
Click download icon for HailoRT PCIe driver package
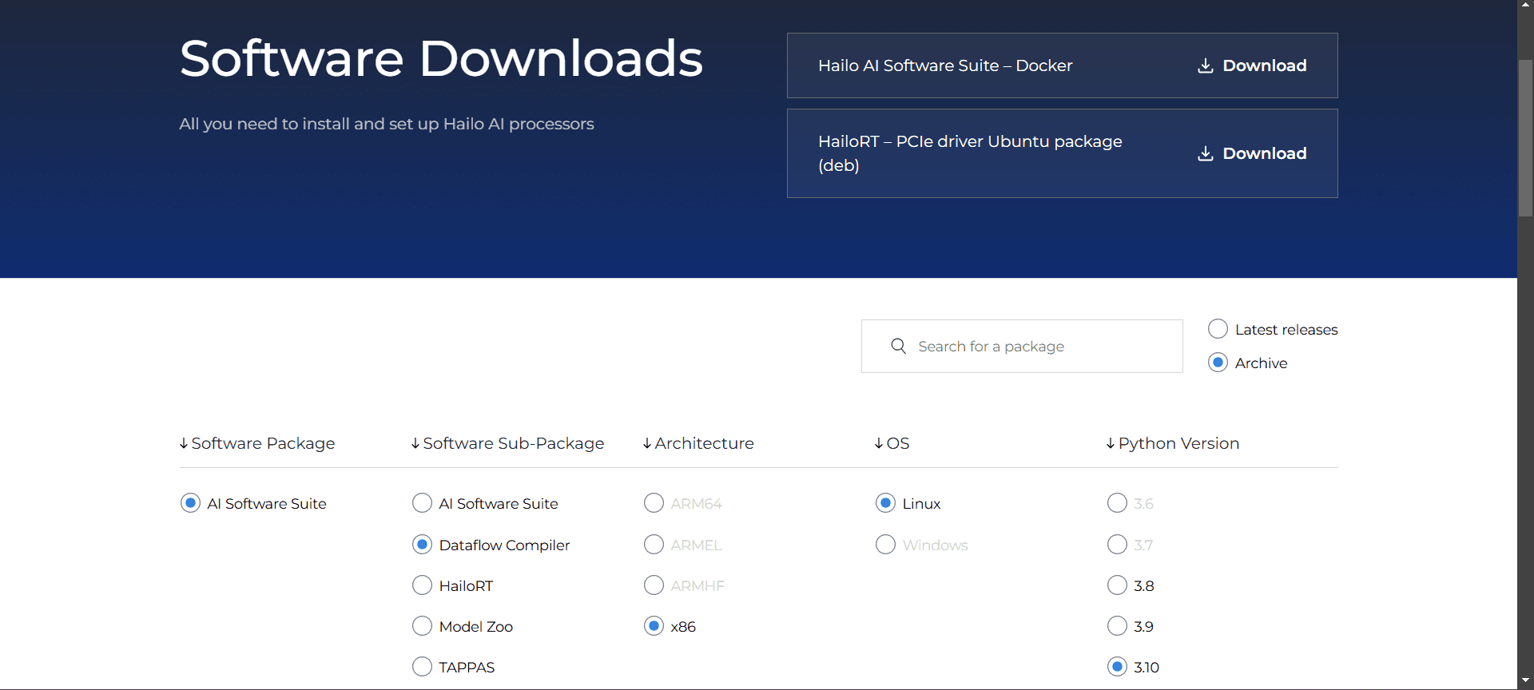click(x=1205, y=153)
